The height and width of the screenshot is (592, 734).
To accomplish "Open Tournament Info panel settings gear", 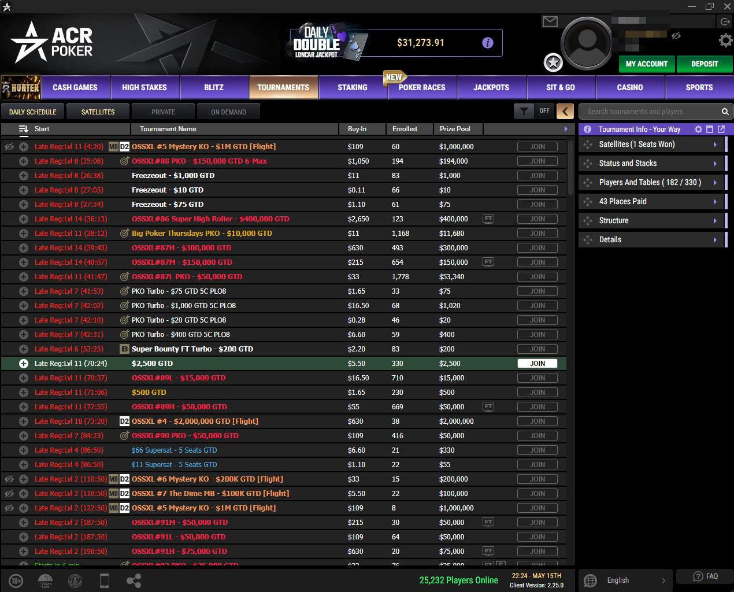I will click(698, 129).
